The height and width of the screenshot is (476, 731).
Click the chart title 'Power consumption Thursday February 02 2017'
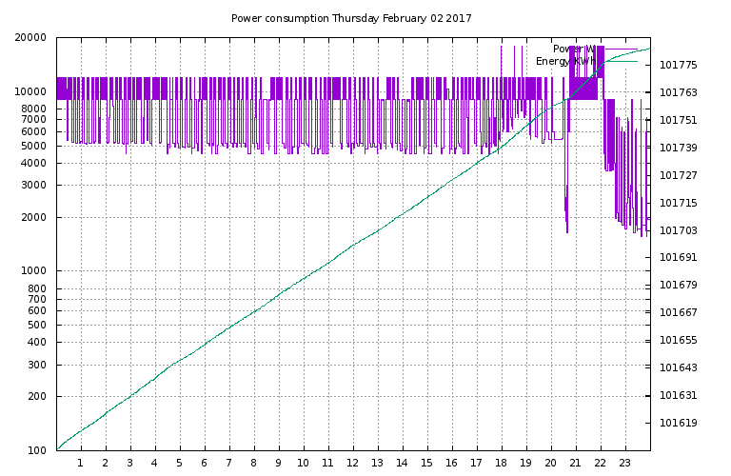351,19
